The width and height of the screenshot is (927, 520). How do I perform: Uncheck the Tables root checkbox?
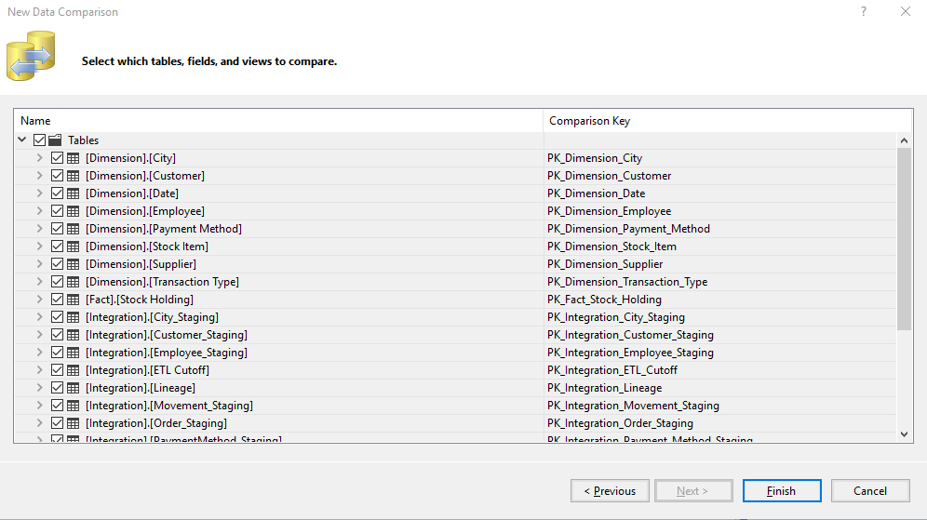click(x=40, y=140)
